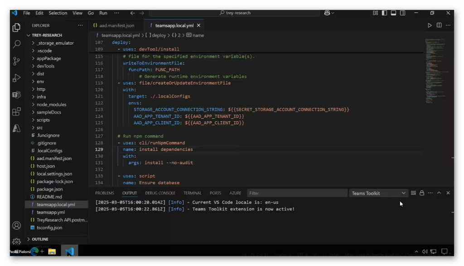464x266 pixels.
Task: Go back in navigation history
Action: (132, 13)
